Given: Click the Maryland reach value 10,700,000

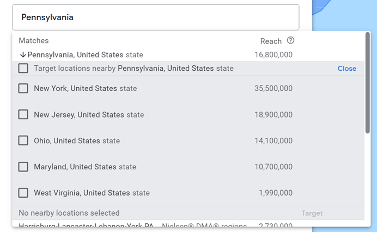Looking at the screenshot, I should (x=273, y=167).
